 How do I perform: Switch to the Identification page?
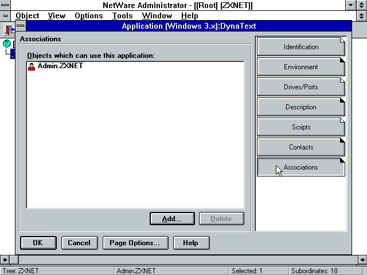tap(300, 47)
